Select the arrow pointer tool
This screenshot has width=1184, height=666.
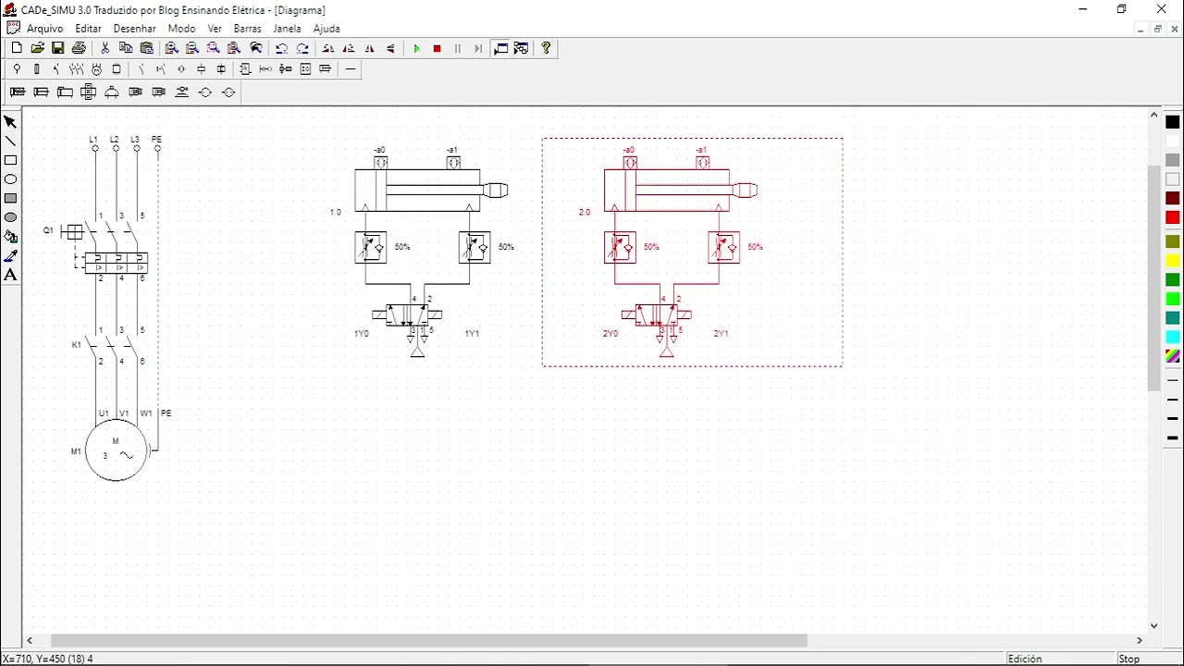(x=11, y=122)
